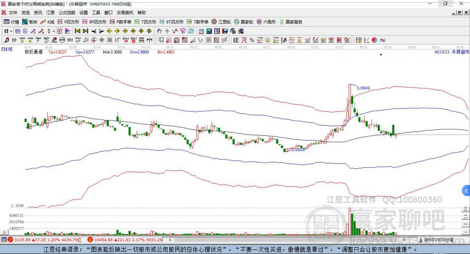This screenshot has height=254, width=470.
Task: Click the price-time angle triangle icon
Action: (x=86, y=40)
